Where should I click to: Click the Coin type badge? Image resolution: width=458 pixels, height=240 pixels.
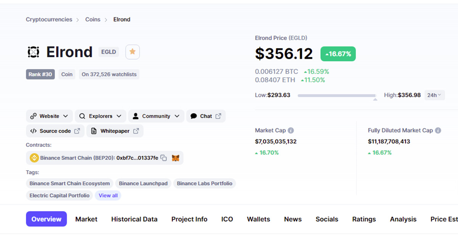[67, 74]
